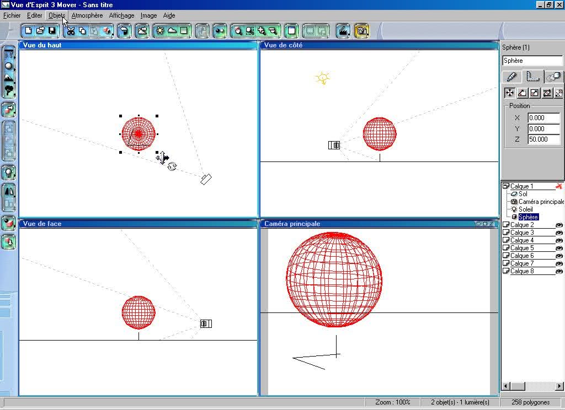Click the render camera icon

pyautogui.click(x=362, y=31)
